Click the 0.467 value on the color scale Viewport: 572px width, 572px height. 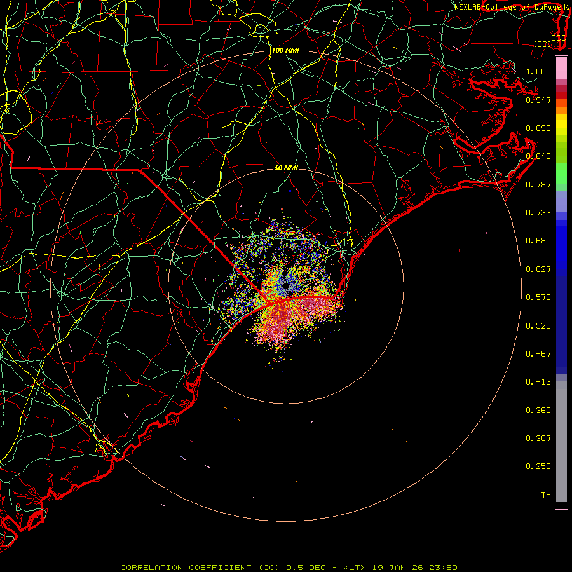pyautogui.click(x=538, y=354)
